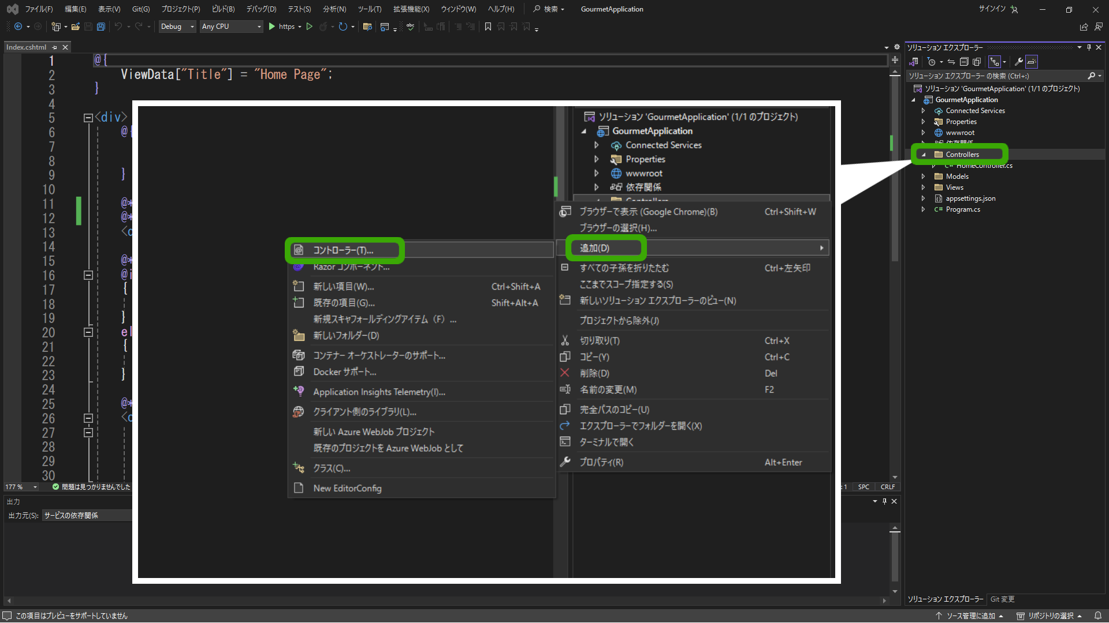The height and width of the screenshot is (623, 1109).
Task: Toggle Preview Selected Items in Solution Explorer
Action: click(x=1032, y=61)
